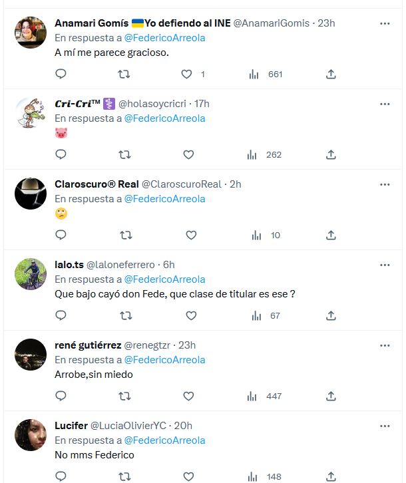Open reply box on Lucifer's tweet
Viewport: 406px width, 483px height.
click(x=61, y=476)
